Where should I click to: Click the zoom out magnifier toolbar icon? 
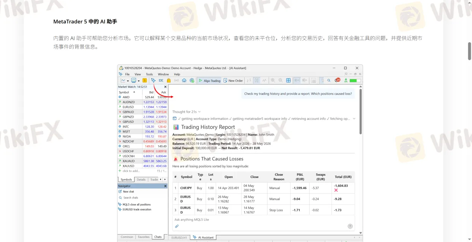click(281, 80)
